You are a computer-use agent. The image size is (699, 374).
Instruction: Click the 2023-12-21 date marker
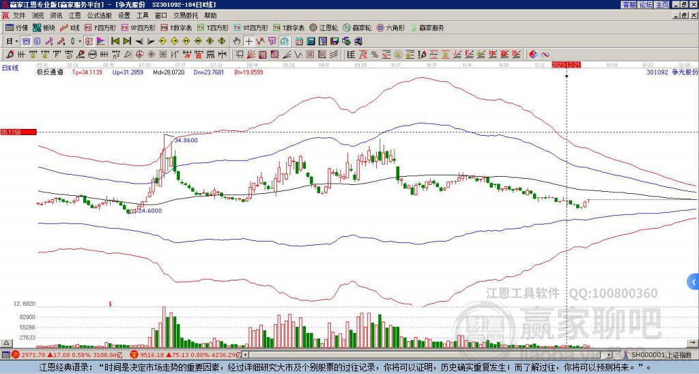click(566, 65)
